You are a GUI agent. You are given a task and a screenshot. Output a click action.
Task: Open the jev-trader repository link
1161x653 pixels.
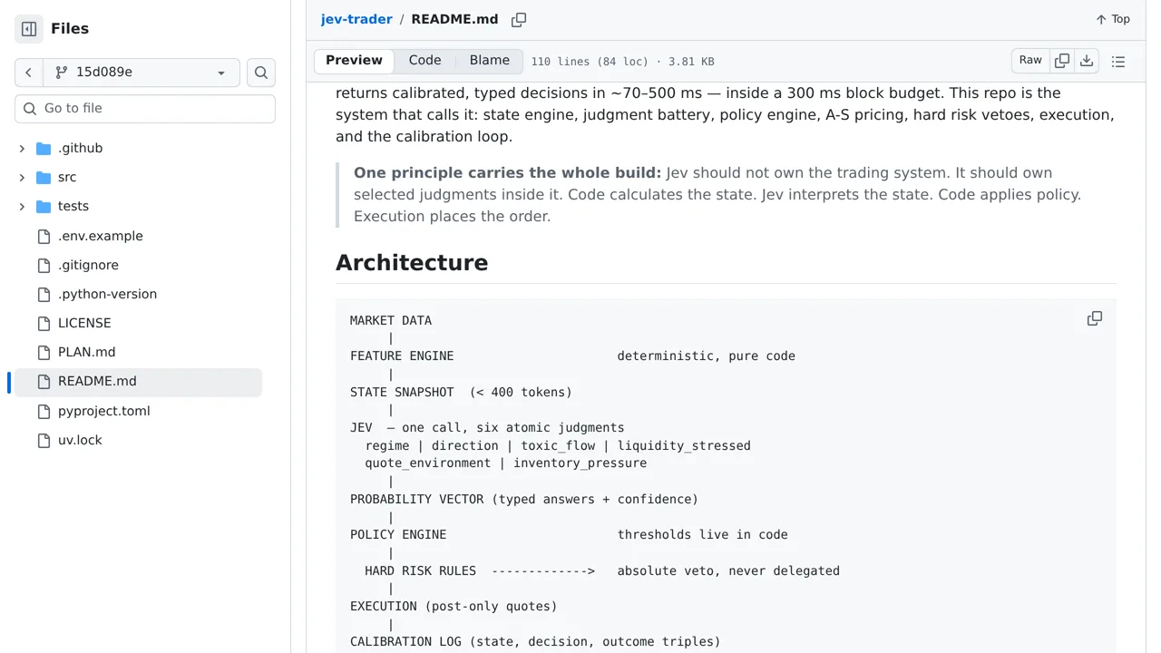pyautogui.click(x=356, y=19)
